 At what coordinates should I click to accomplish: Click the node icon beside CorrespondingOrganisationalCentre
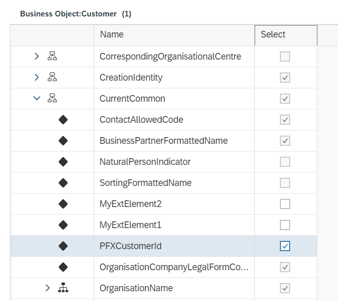pos(52,57)
